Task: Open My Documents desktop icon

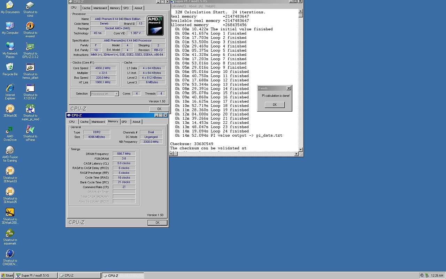Action: 10,7
